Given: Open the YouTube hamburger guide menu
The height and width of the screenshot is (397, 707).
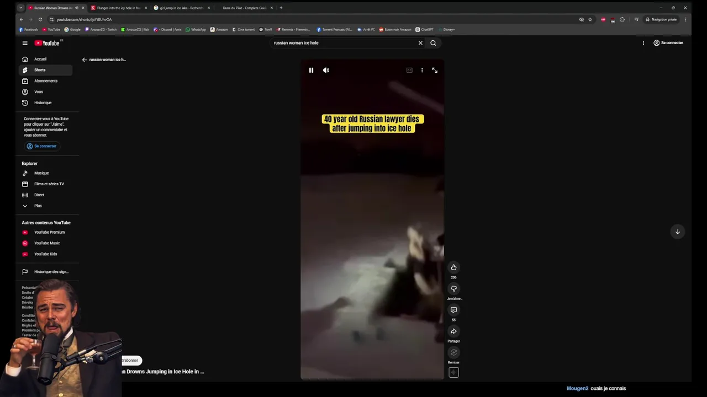Looking at the screenshot, I should pyautogui.click(x=25, y=43).
